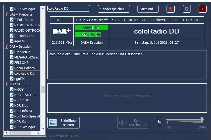Select PELI ONE station in list
This screenshot has width=211, height=140.
click(x=21, y=62)
